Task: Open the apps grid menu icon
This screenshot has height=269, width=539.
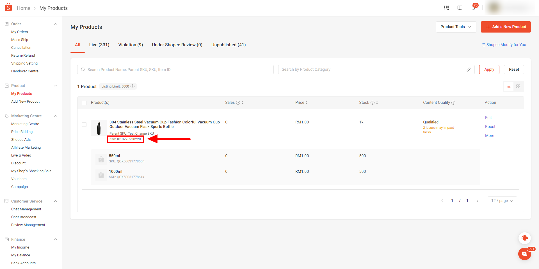Action: pos(446,8)
